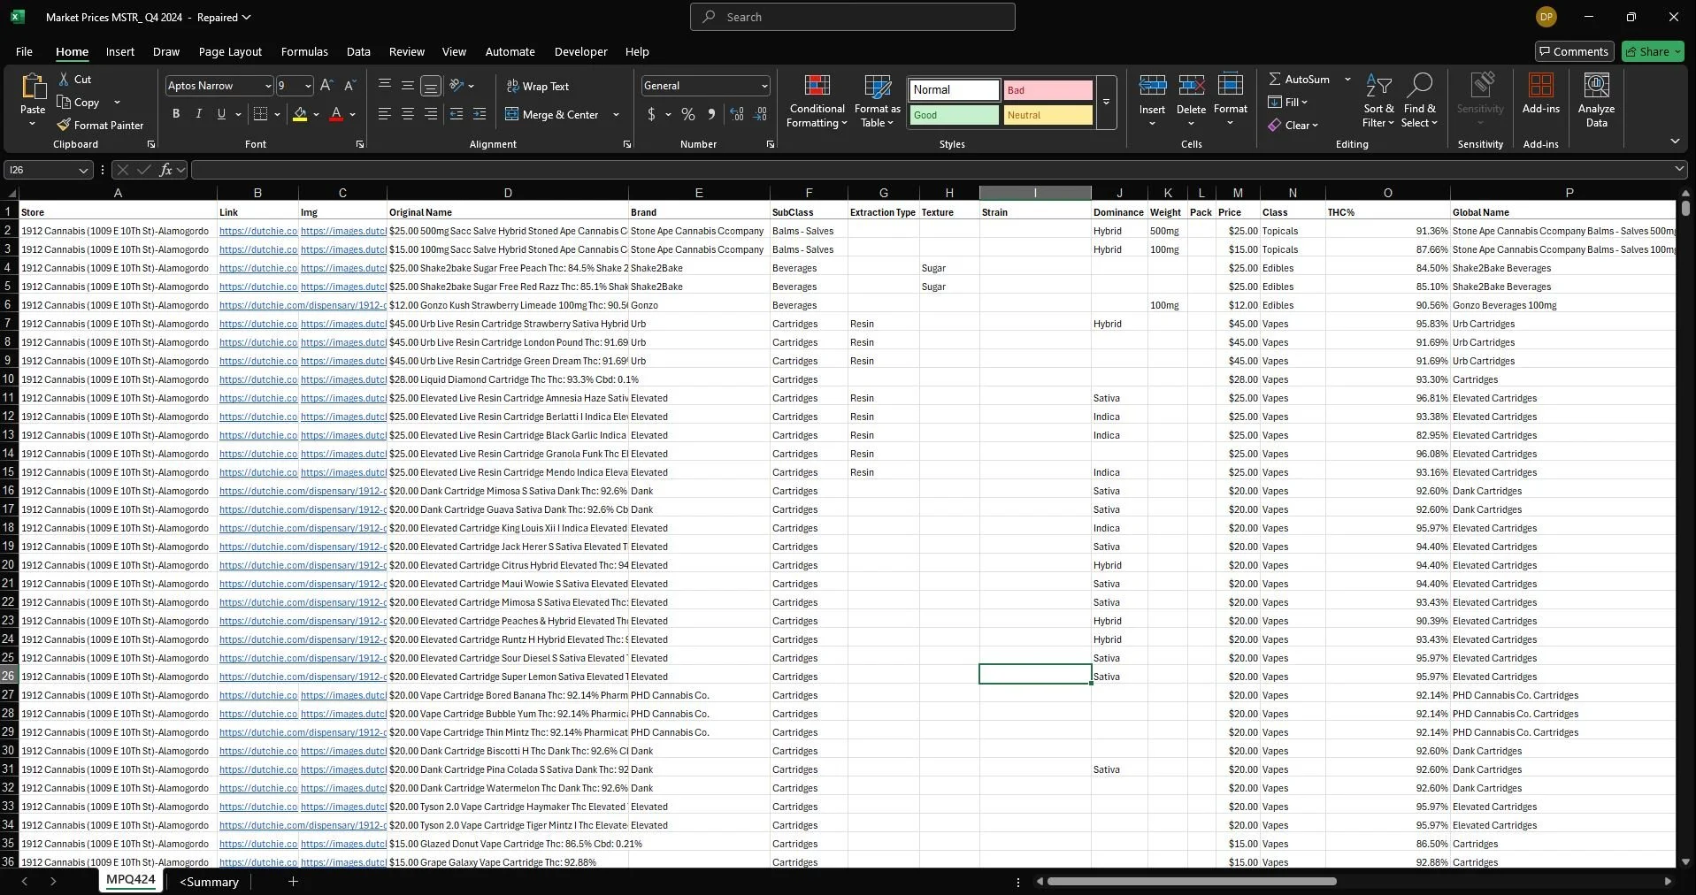Click the Comments button
Image resolution: width=1696 pixels, height=895 pixels.
pyautogui.click(x=1574, y=51)
